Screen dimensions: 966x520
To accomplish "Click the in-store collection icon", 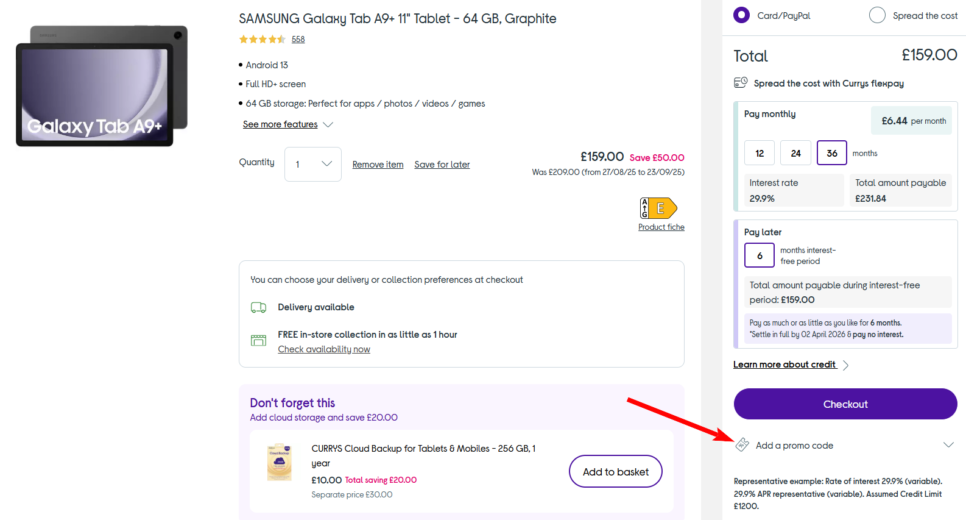I will point(258,340).
